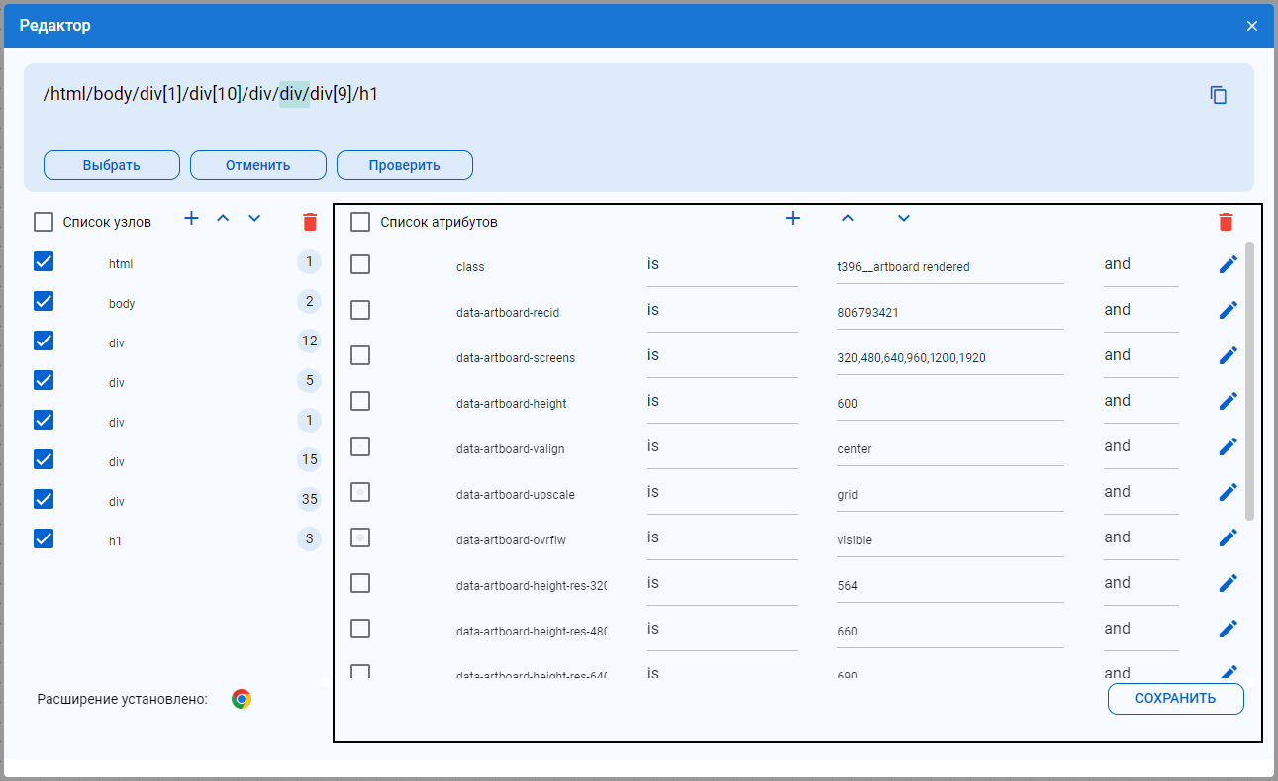1278x781 pixels.
Task: Copy the XPath with the copy icon
Action: tap(1219, 95)
